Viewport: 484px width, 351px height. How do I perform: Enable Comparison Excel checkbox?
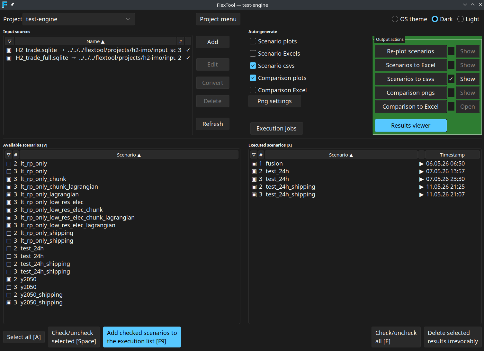(253, 90)
